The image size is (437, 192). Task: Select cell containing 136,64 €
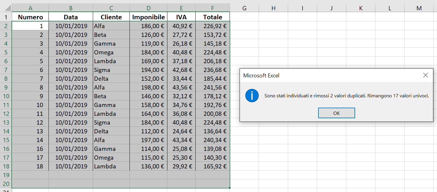213,131
